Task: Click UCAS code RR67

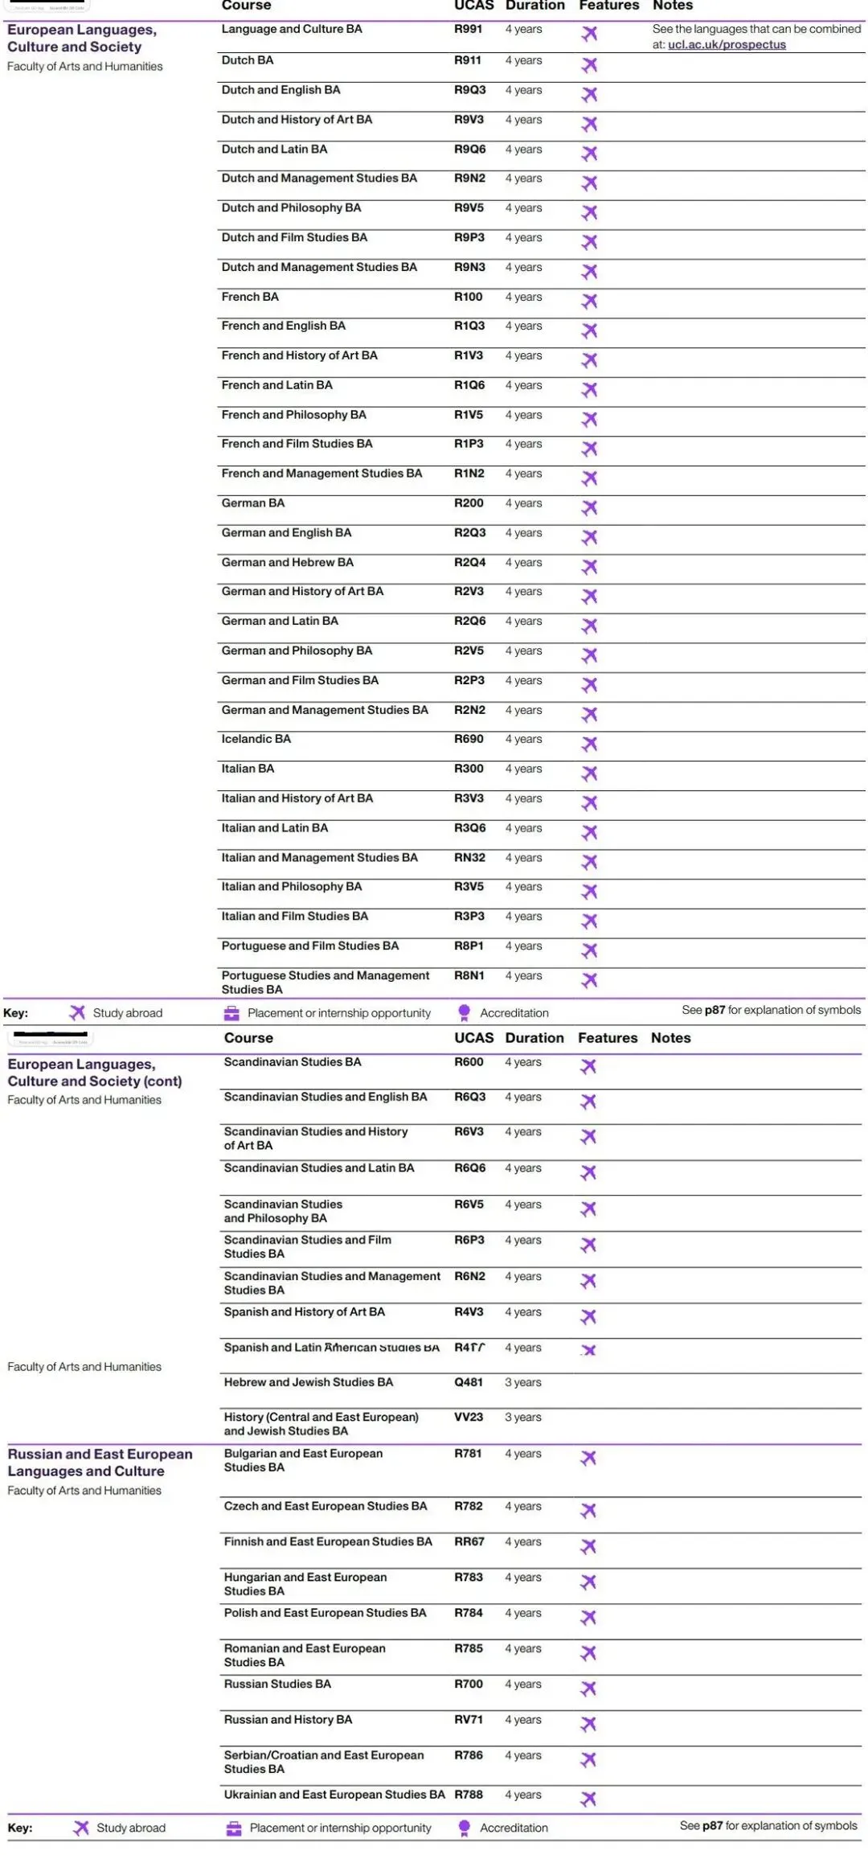Action: 469,1542
